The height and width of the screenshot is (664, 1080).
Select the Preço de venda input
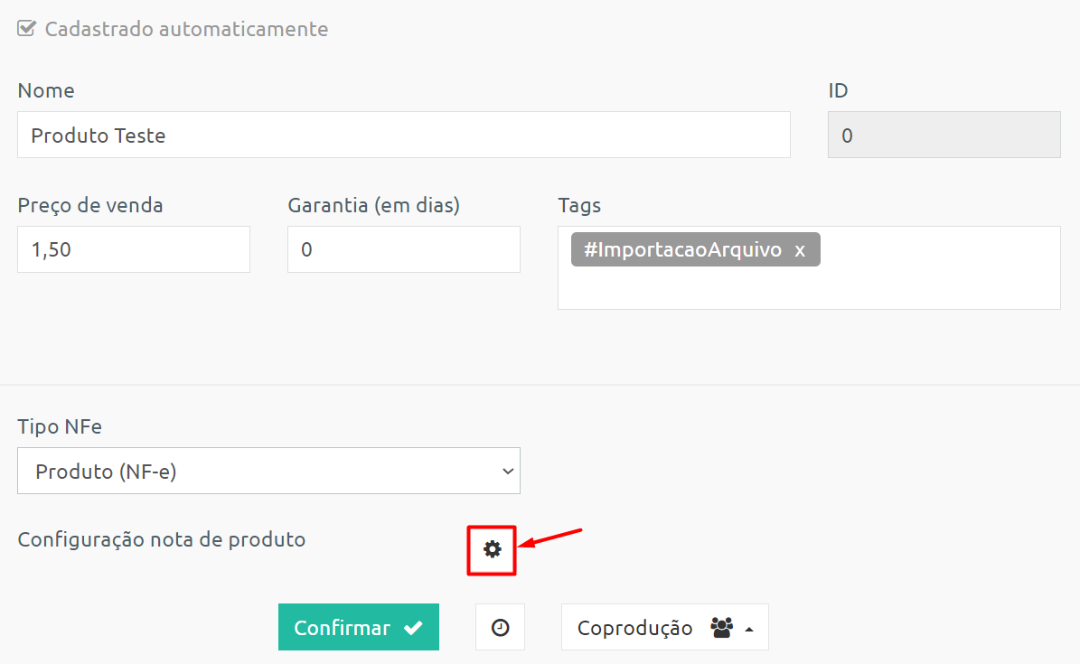point(134,249)
